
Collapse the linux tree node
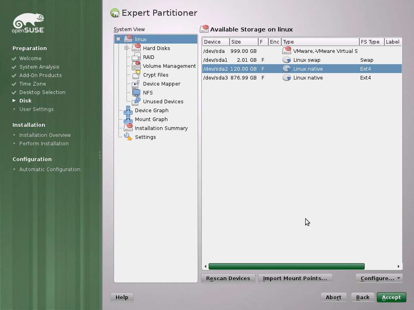[118, 39]
